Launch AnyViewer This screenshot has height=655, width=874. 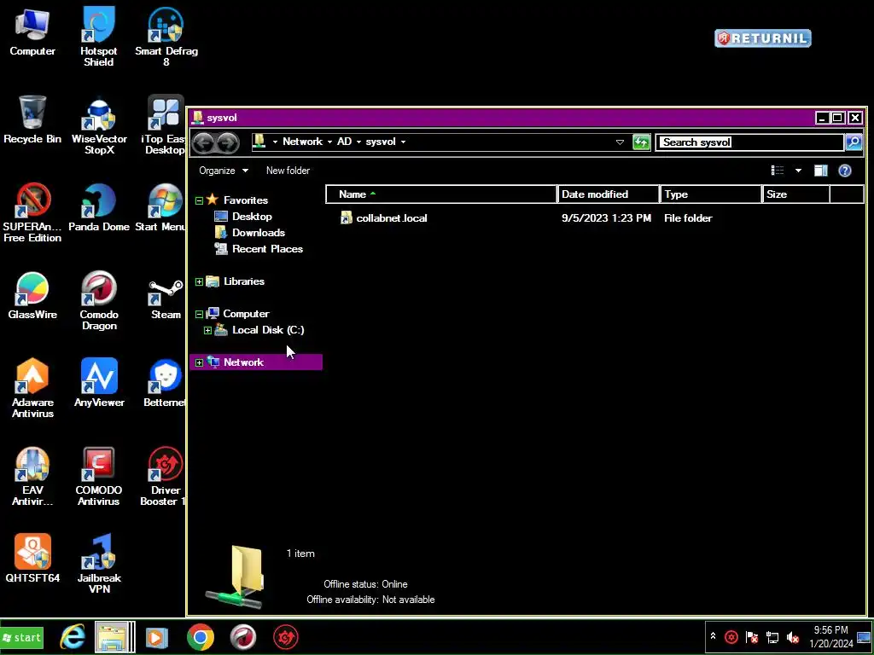pyautogui.click(x=99, y=383)
